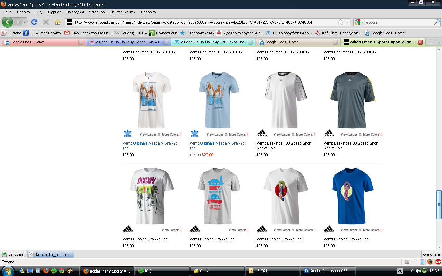Open the Google Docs - Home bookmark
The image size is (442, 276).
385,33
